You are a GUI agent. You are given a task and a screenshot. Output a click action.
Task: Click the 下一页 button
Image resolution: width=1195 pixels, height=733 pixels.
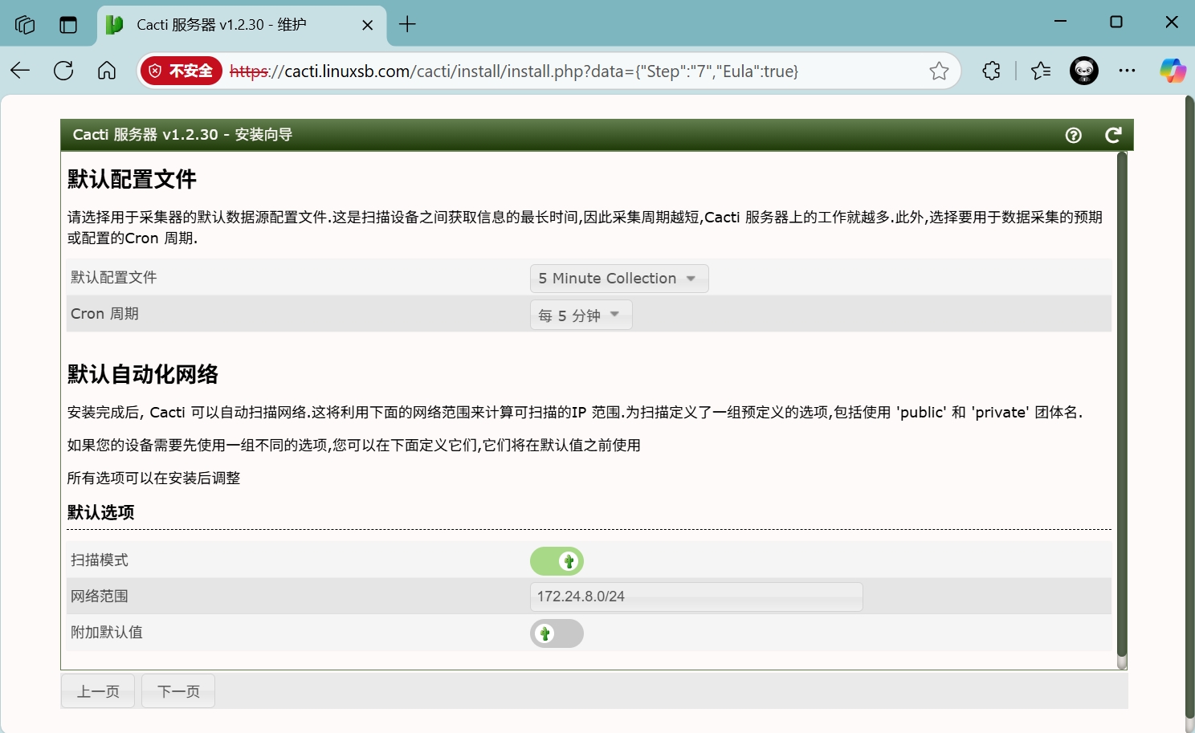178,691
